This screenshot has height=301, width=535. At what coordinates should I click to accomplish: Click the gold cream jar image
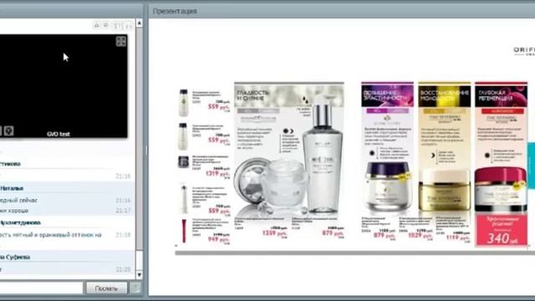pyautogui.click(x=444, y=189)
